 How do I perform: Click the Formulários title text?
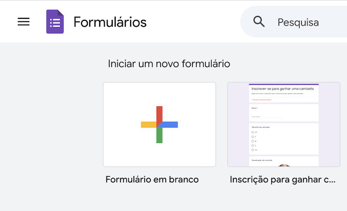[110, 22]
